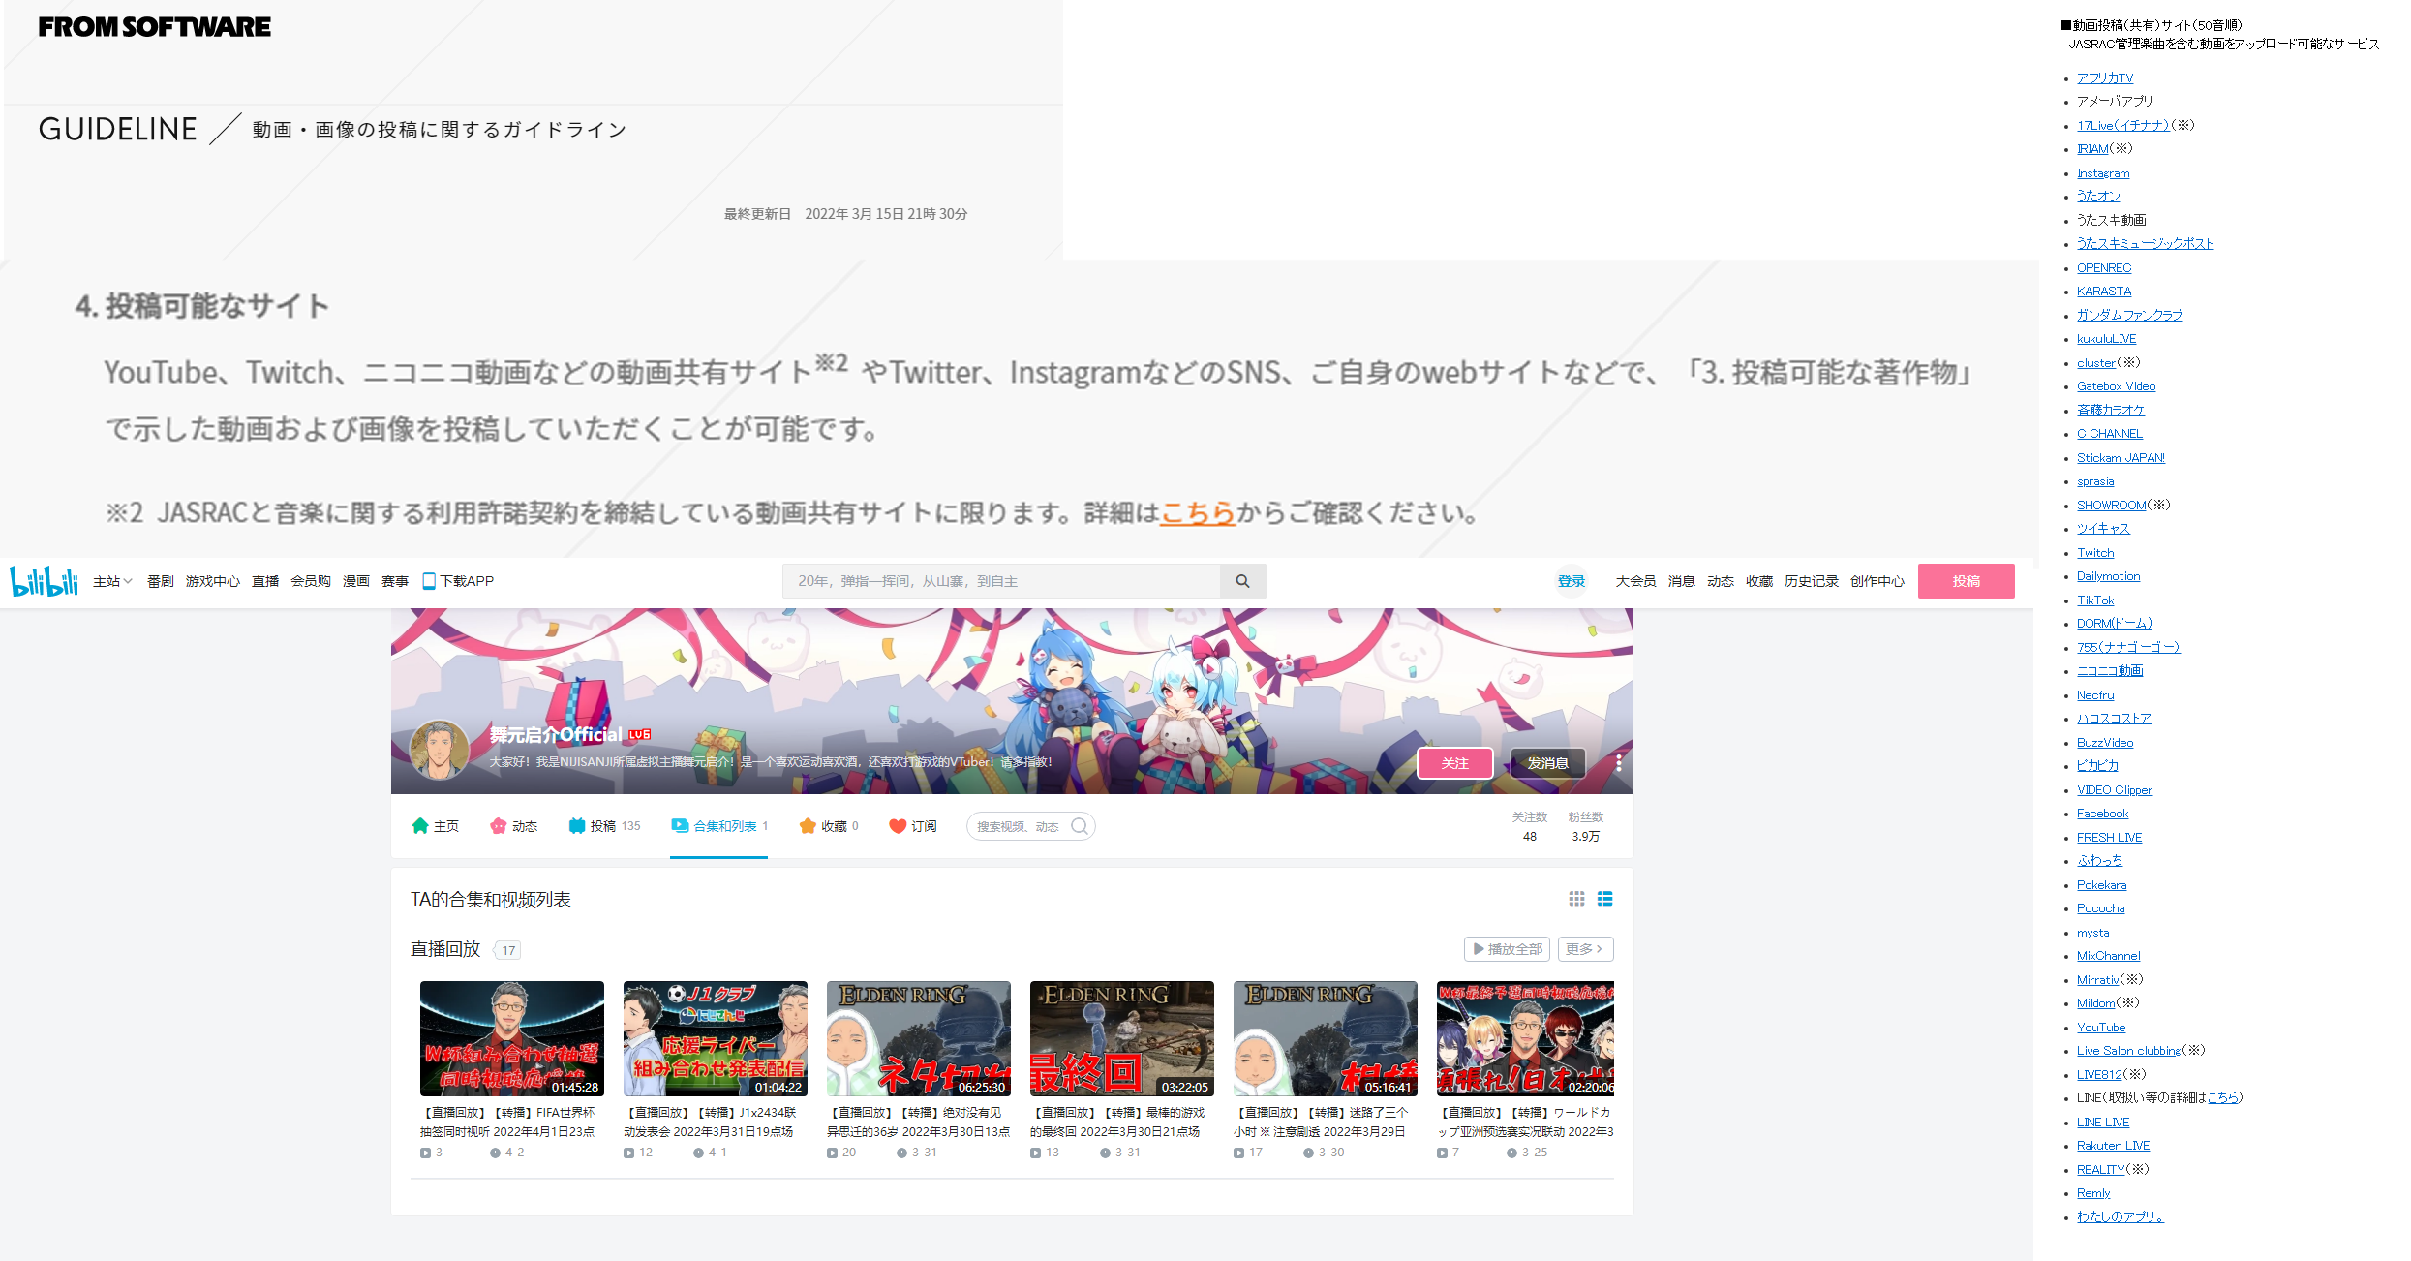Open 会员购 menu item
The image size is (2411, 1261).
pos(310,581)
